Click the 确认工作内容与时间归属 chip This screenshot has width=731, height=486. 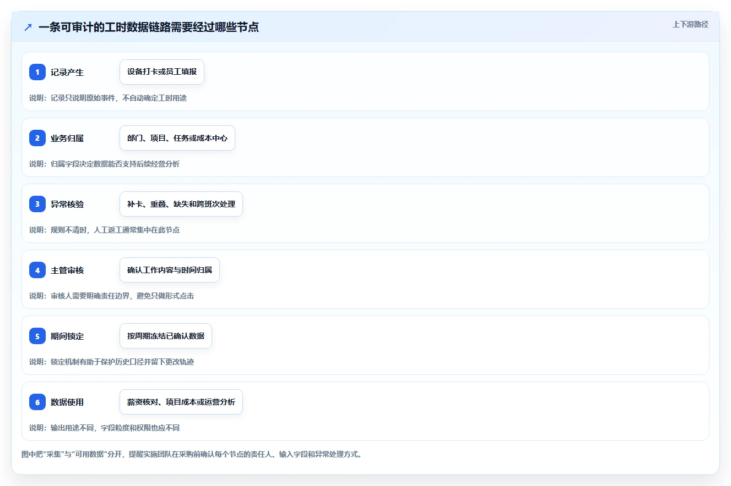170,270
